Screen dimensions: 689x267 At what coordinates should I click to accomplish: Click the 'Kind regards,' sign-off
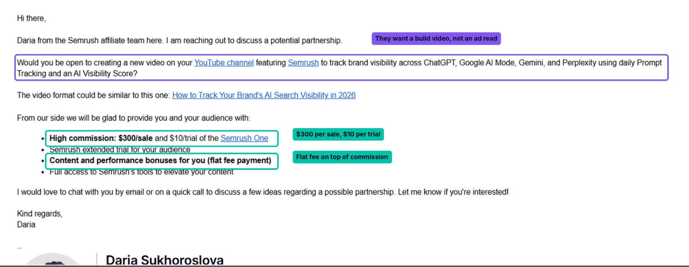pos(40,214)
